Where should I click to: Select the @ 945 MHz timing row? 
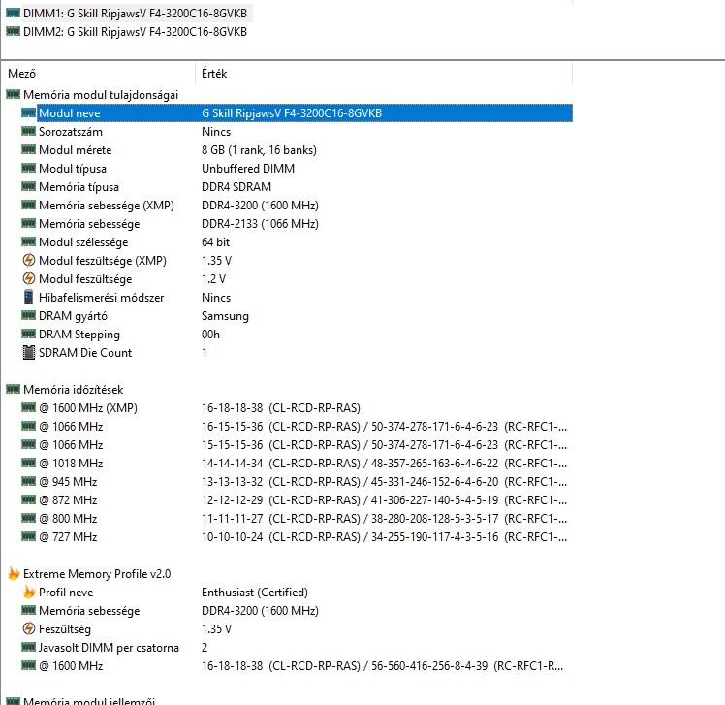[296, 482]
